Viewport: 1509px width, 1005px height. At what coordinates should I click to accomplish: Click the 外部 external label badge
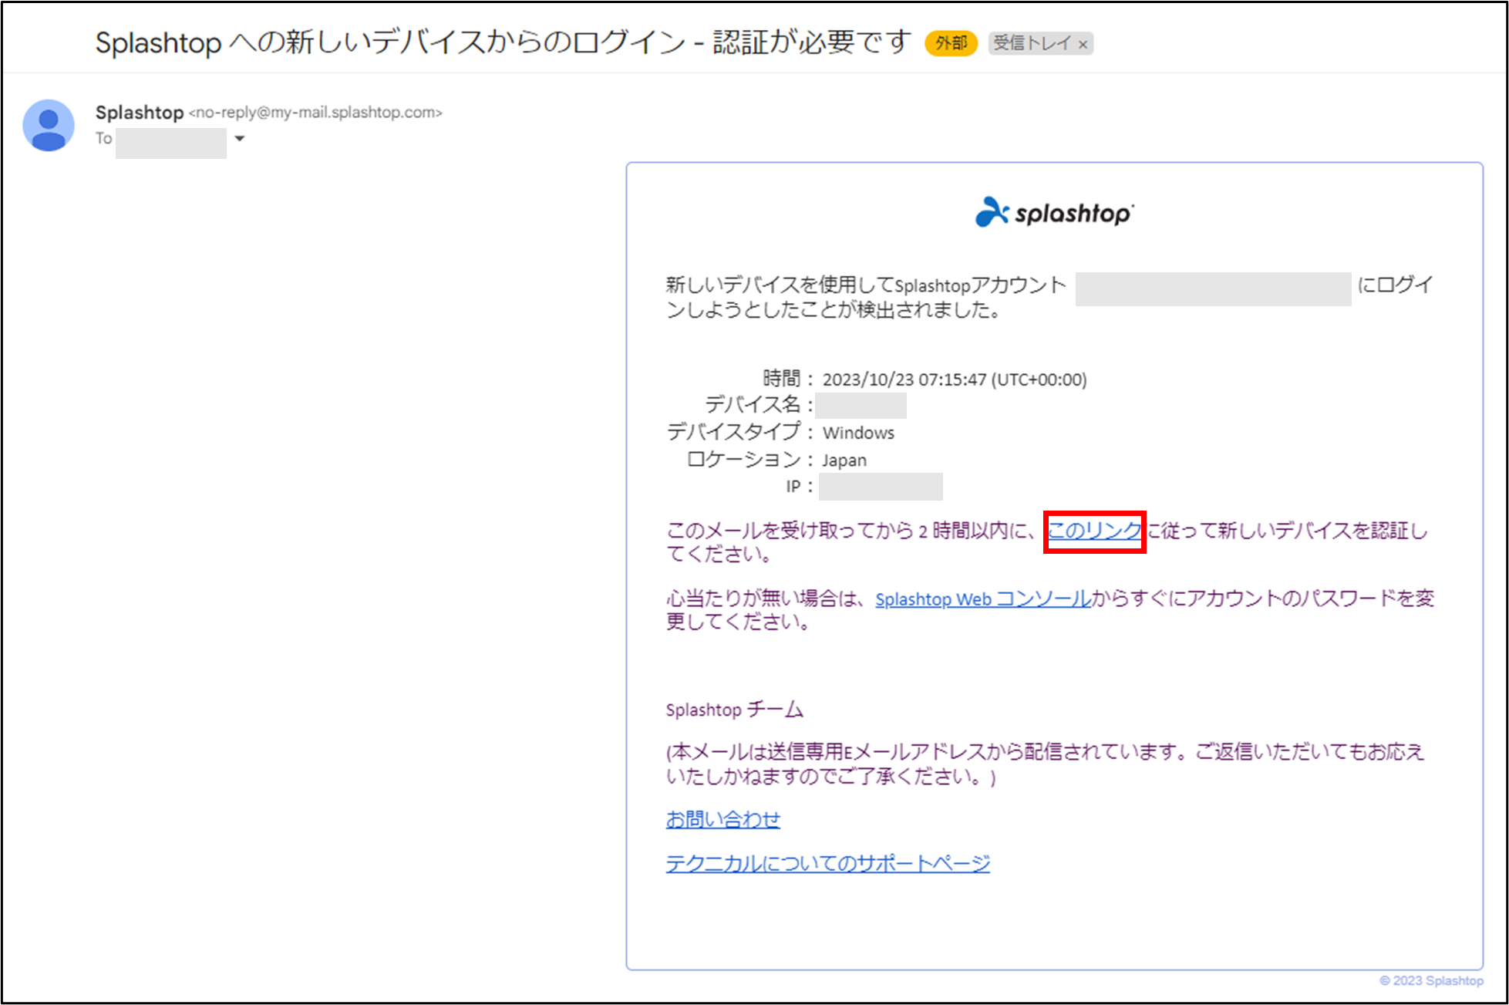click(951, 43)
